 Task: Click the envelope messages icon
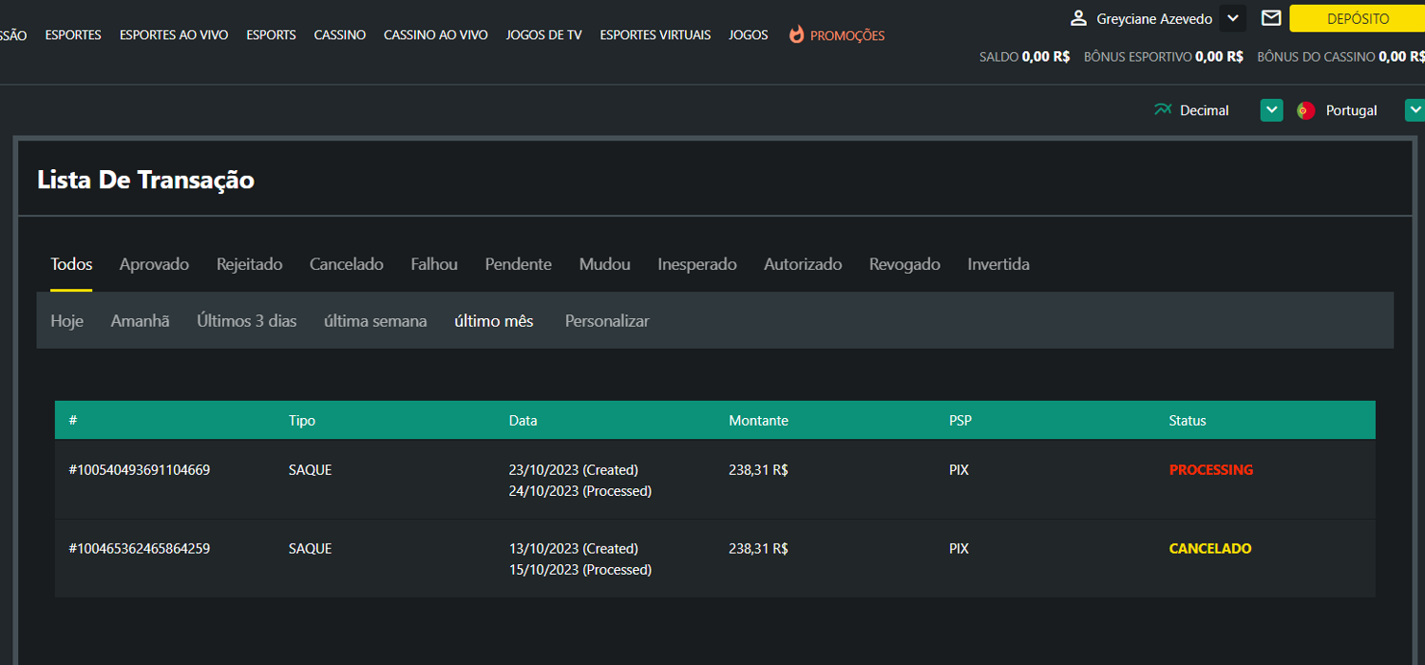click(1271, 18)
